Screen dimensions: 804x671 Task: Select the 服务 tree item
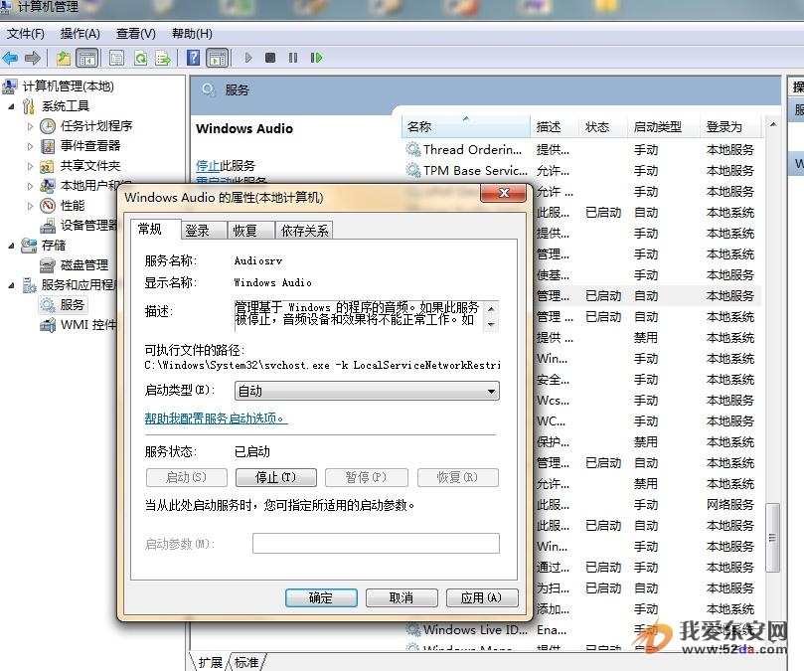[x=72, y=305]
